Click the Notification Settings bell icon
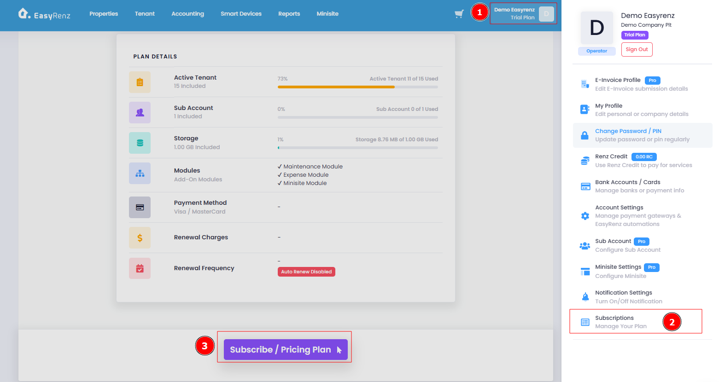This screenshot has width=719, height=382. [x=585, y=297]
